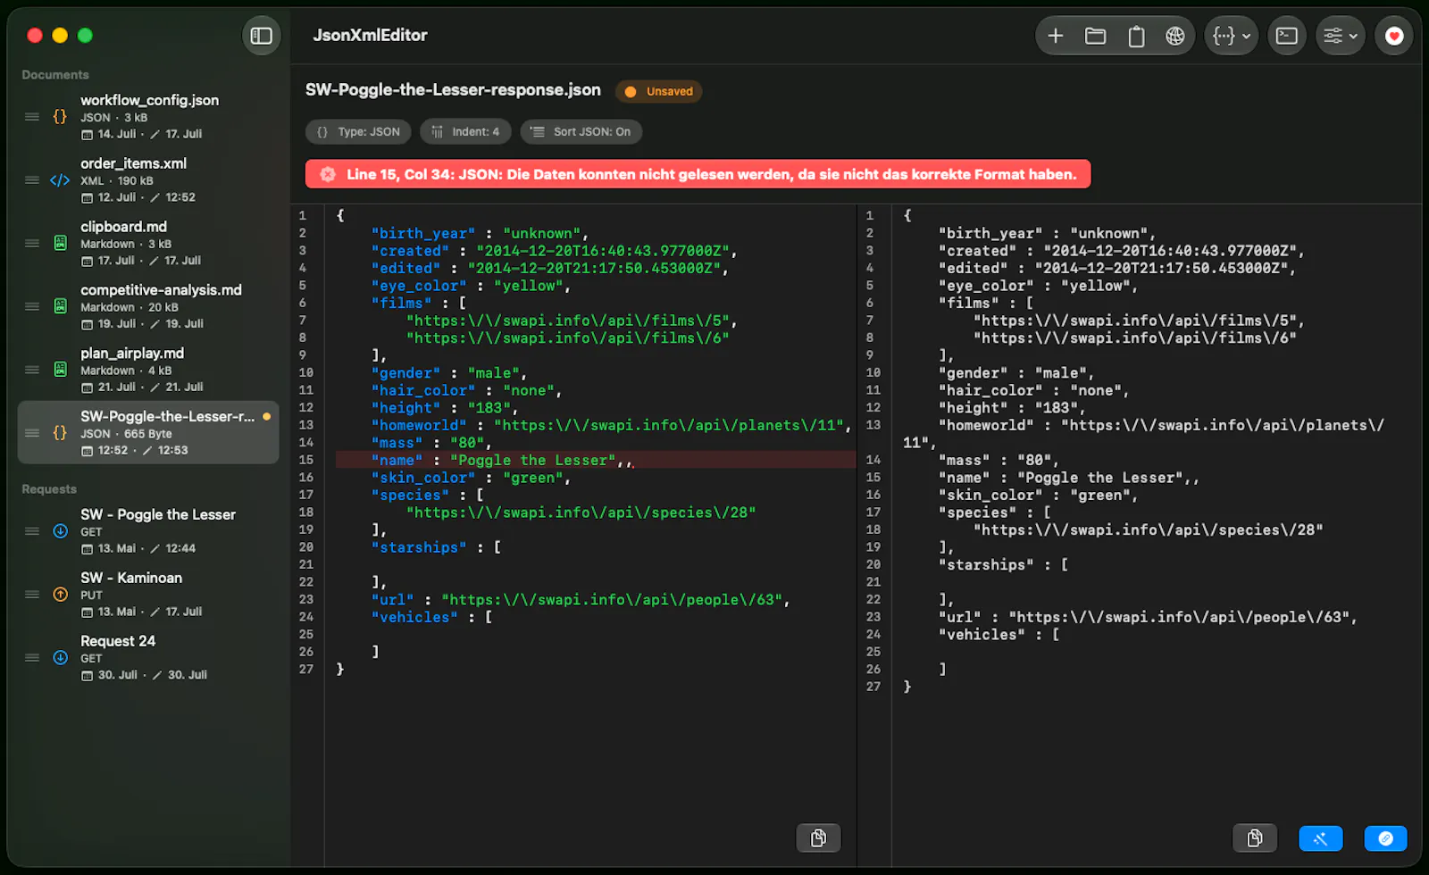Open SW - Poggle the Lesser request
This screenshot has height=875, width=1429.
tap(148, 531)
